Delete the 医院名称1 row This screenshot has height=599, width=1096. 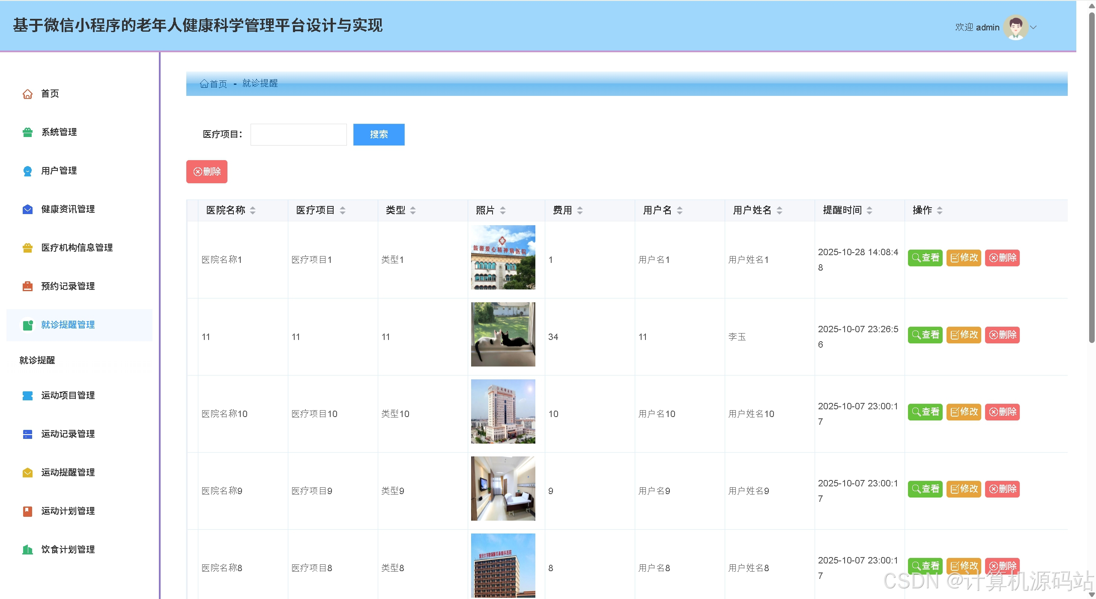[x=1002, y=258]
